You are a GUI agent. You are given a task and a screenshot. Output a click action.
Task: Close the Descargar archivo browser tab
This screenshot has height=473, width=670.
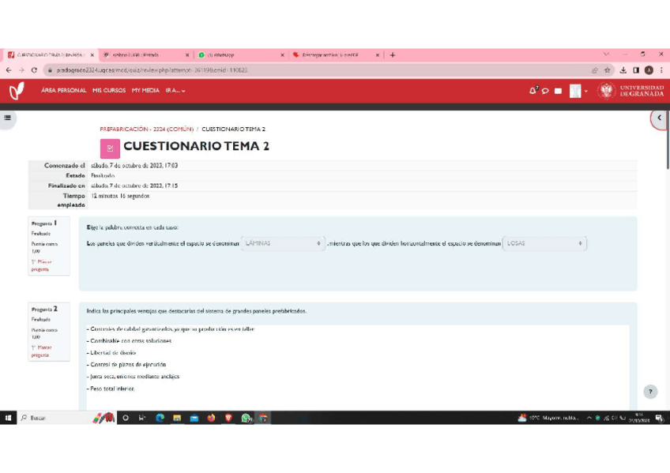(378, 55)
